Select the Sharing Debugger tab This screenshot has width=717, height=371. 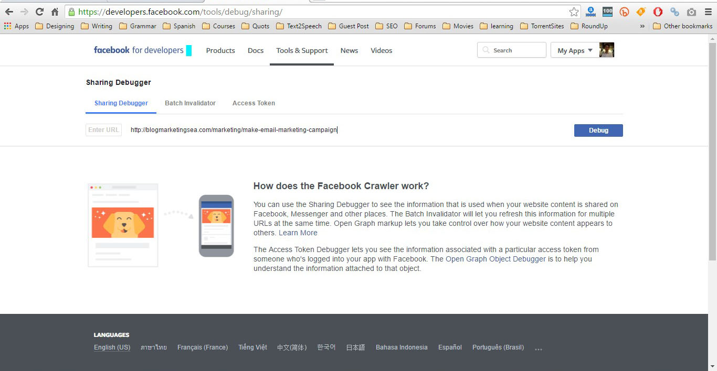tap(121, 103)
